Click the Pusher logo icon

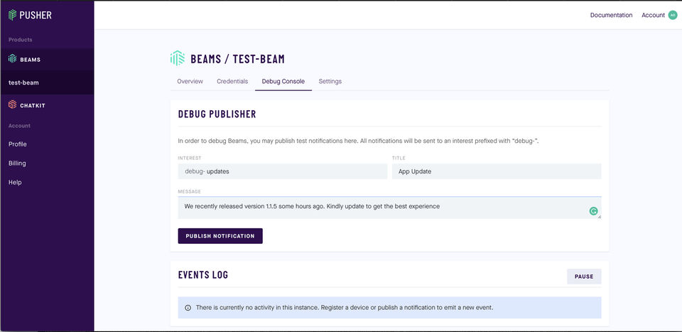coord(12,15)
